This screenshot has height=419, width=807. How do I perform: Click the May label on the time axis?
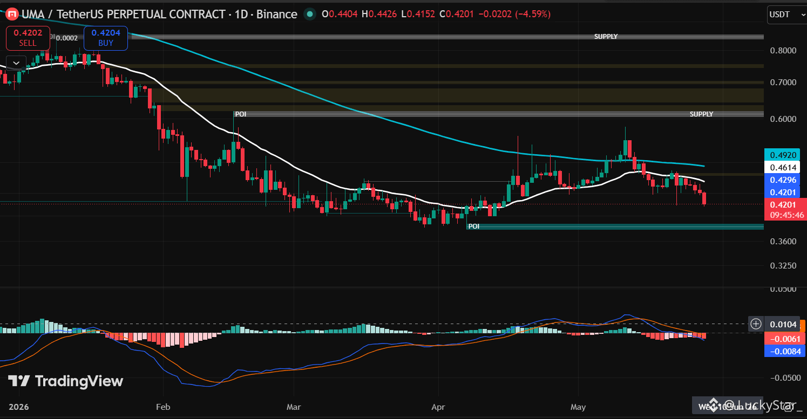pyautogui.click(x=578, y=407)
